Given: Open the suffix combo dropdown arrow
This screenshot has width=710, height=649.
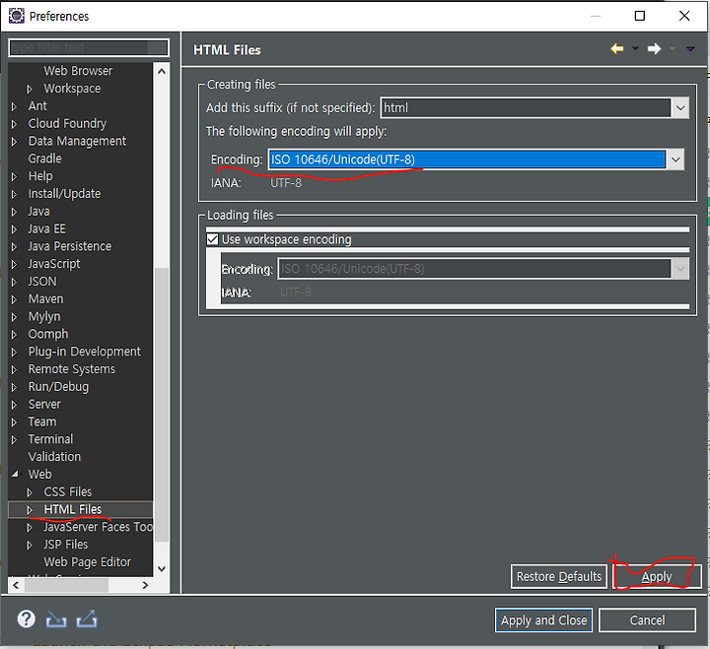Looking at the screenshot, I should click(x=680, y=108).
